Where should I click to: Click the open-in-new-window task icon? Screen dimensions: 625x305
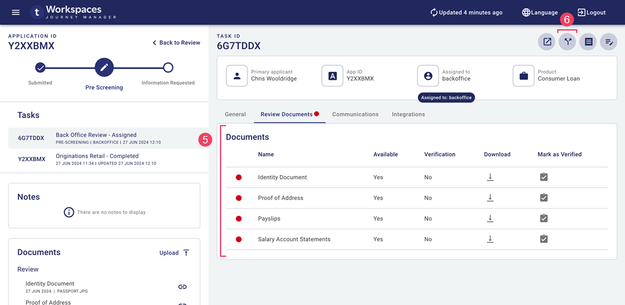547,42
